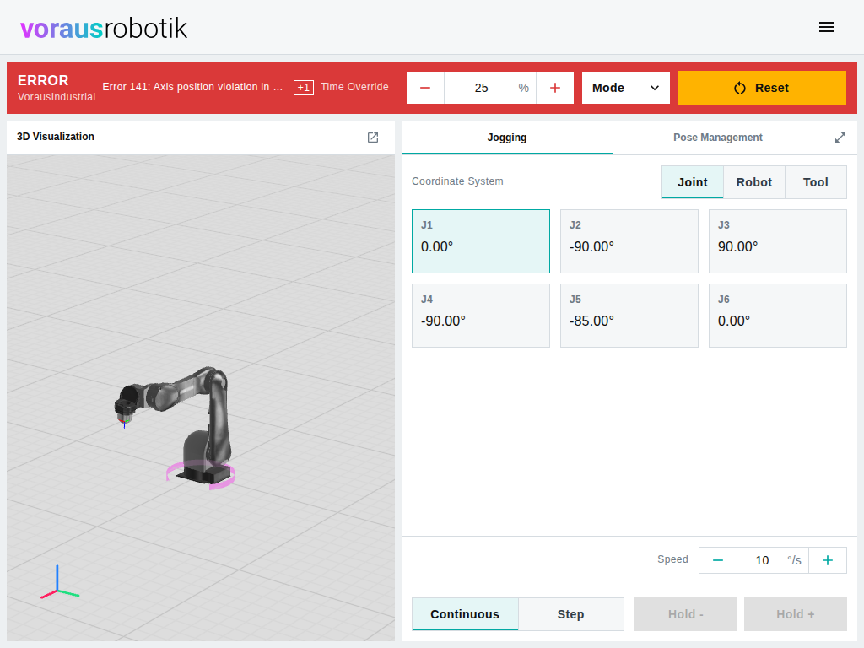Click the vorausrobotik logo

[104, 28]
